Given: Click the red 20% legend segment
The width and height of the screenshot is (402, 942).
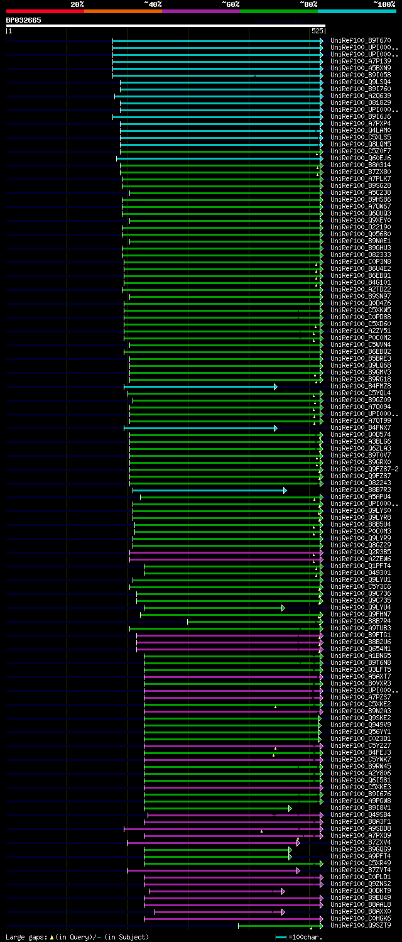Looking at the screenshot, I should (45, 11).
